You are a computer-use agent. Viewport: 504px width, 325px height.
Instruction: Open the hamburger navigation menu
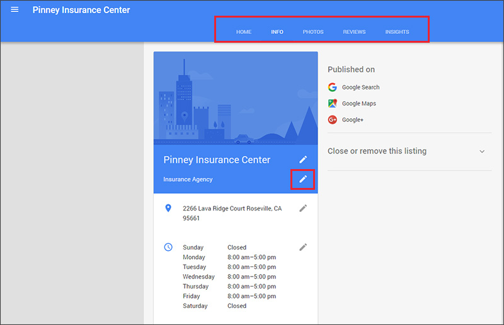[x=14, y=9]
